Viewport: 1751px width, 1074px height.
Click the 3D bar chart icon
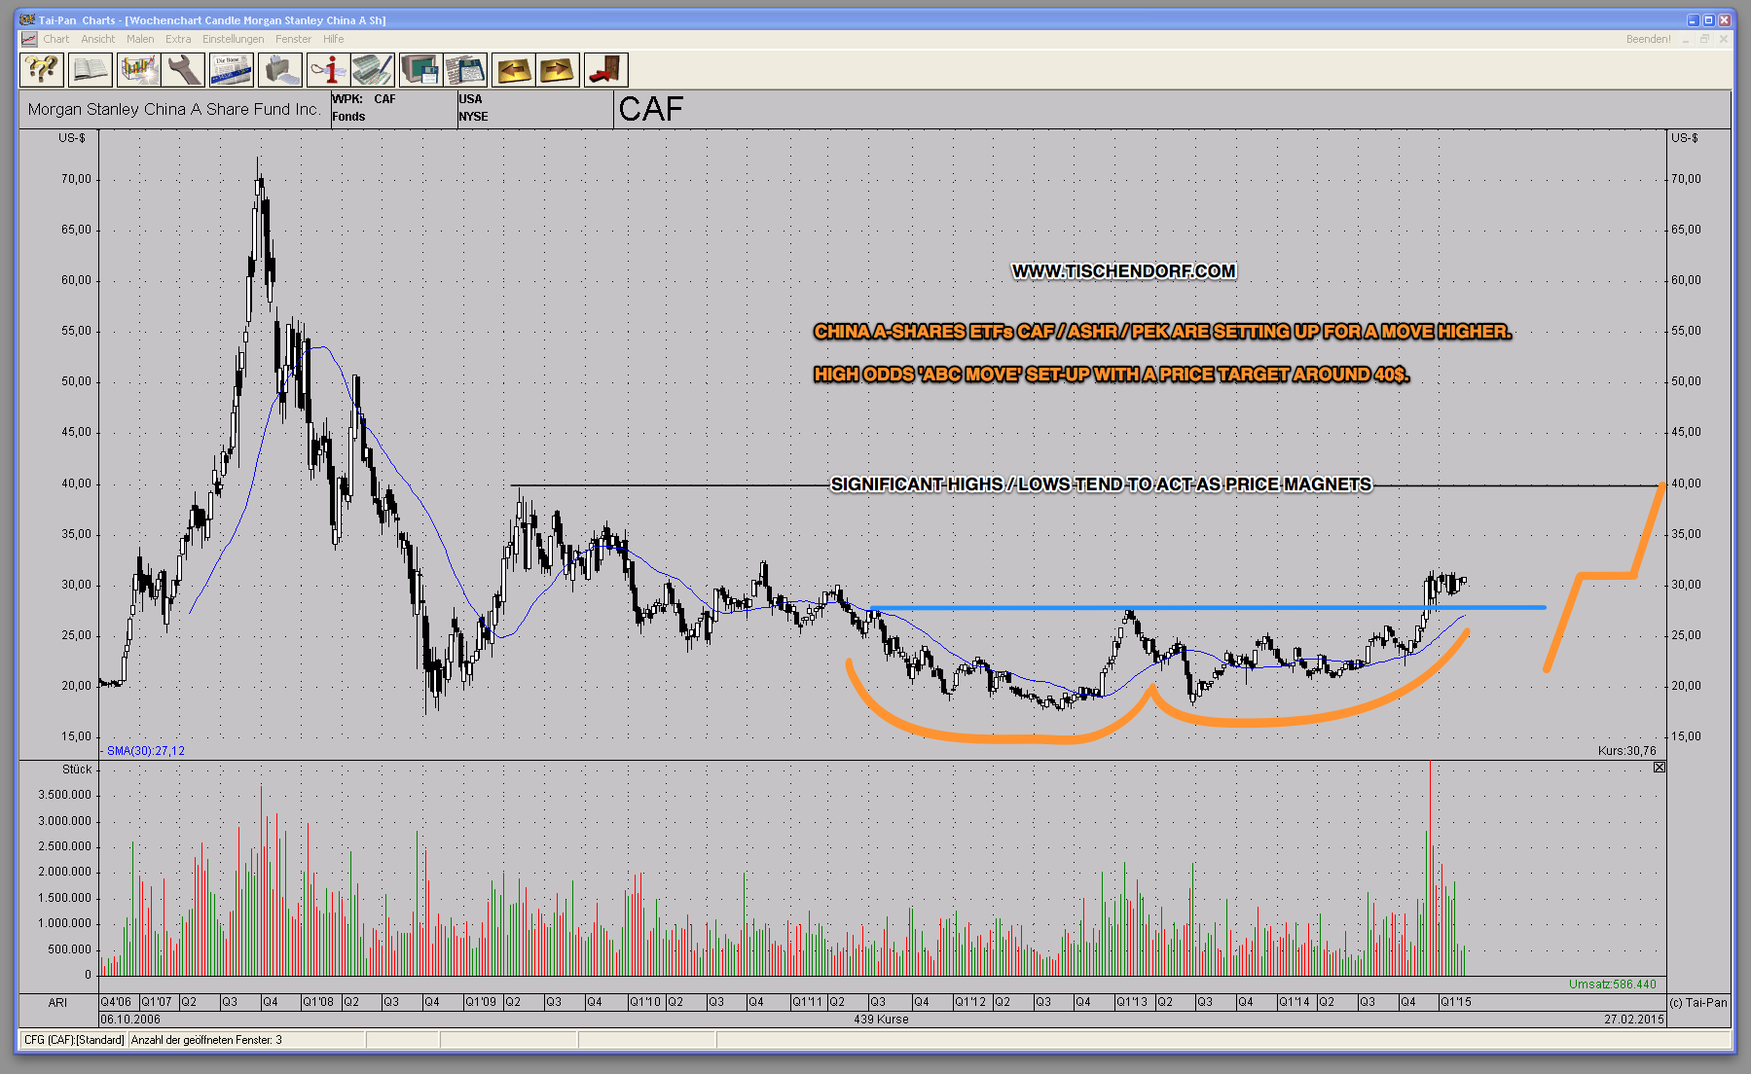tap(138, 70)
